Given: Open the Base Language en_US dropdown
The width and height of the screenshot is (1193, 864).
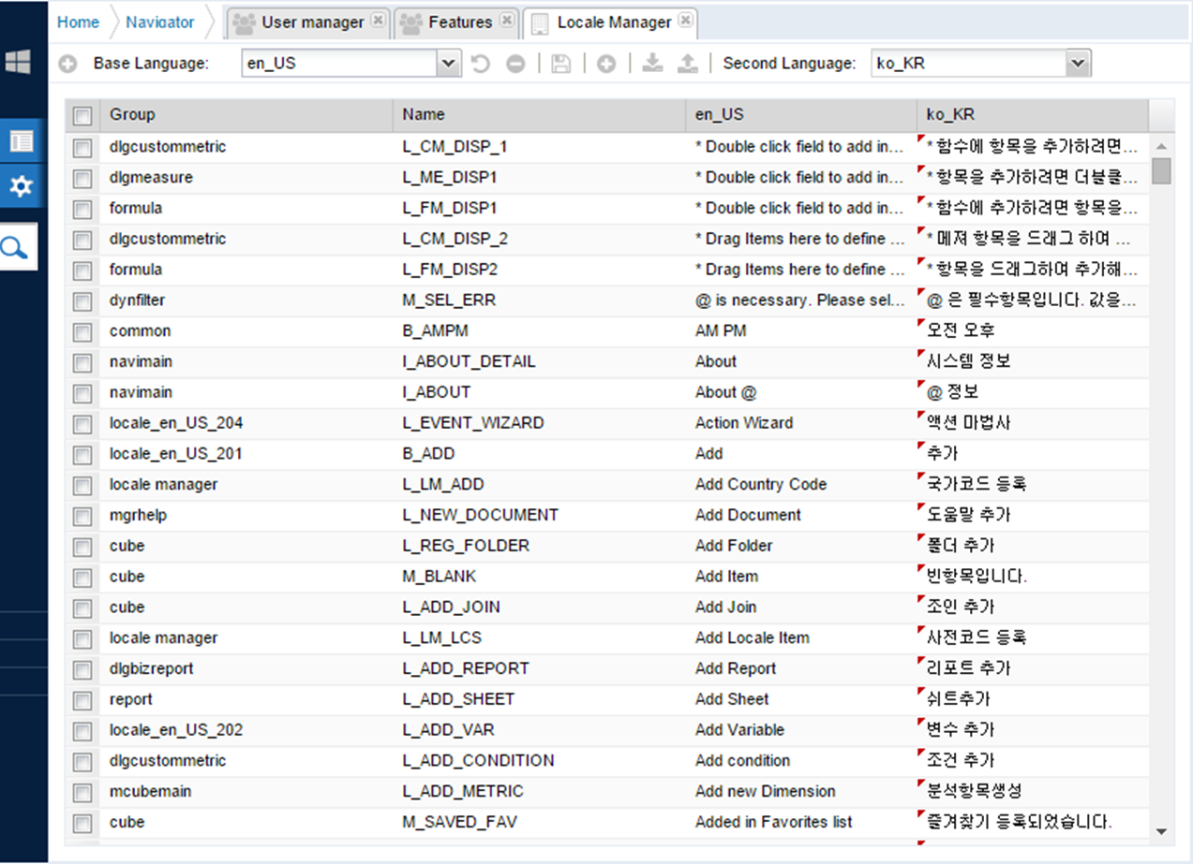Looking at the screenshot, I should coord(449,64).
